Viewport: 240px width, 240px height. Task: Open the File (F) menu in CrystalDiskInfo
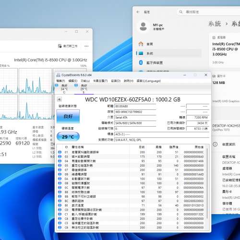pos(60,81)
